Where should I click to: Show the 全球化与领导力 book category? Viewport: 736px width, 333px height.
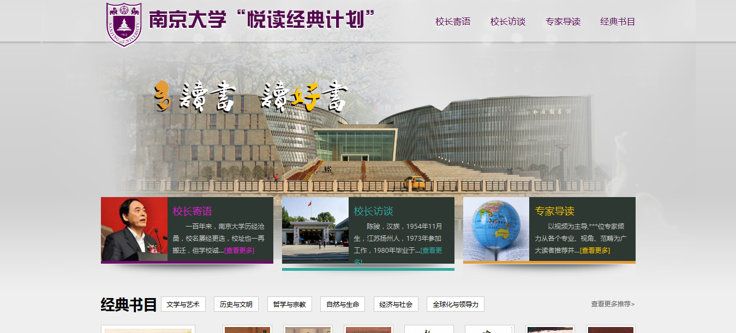click(x=455, y=305)
